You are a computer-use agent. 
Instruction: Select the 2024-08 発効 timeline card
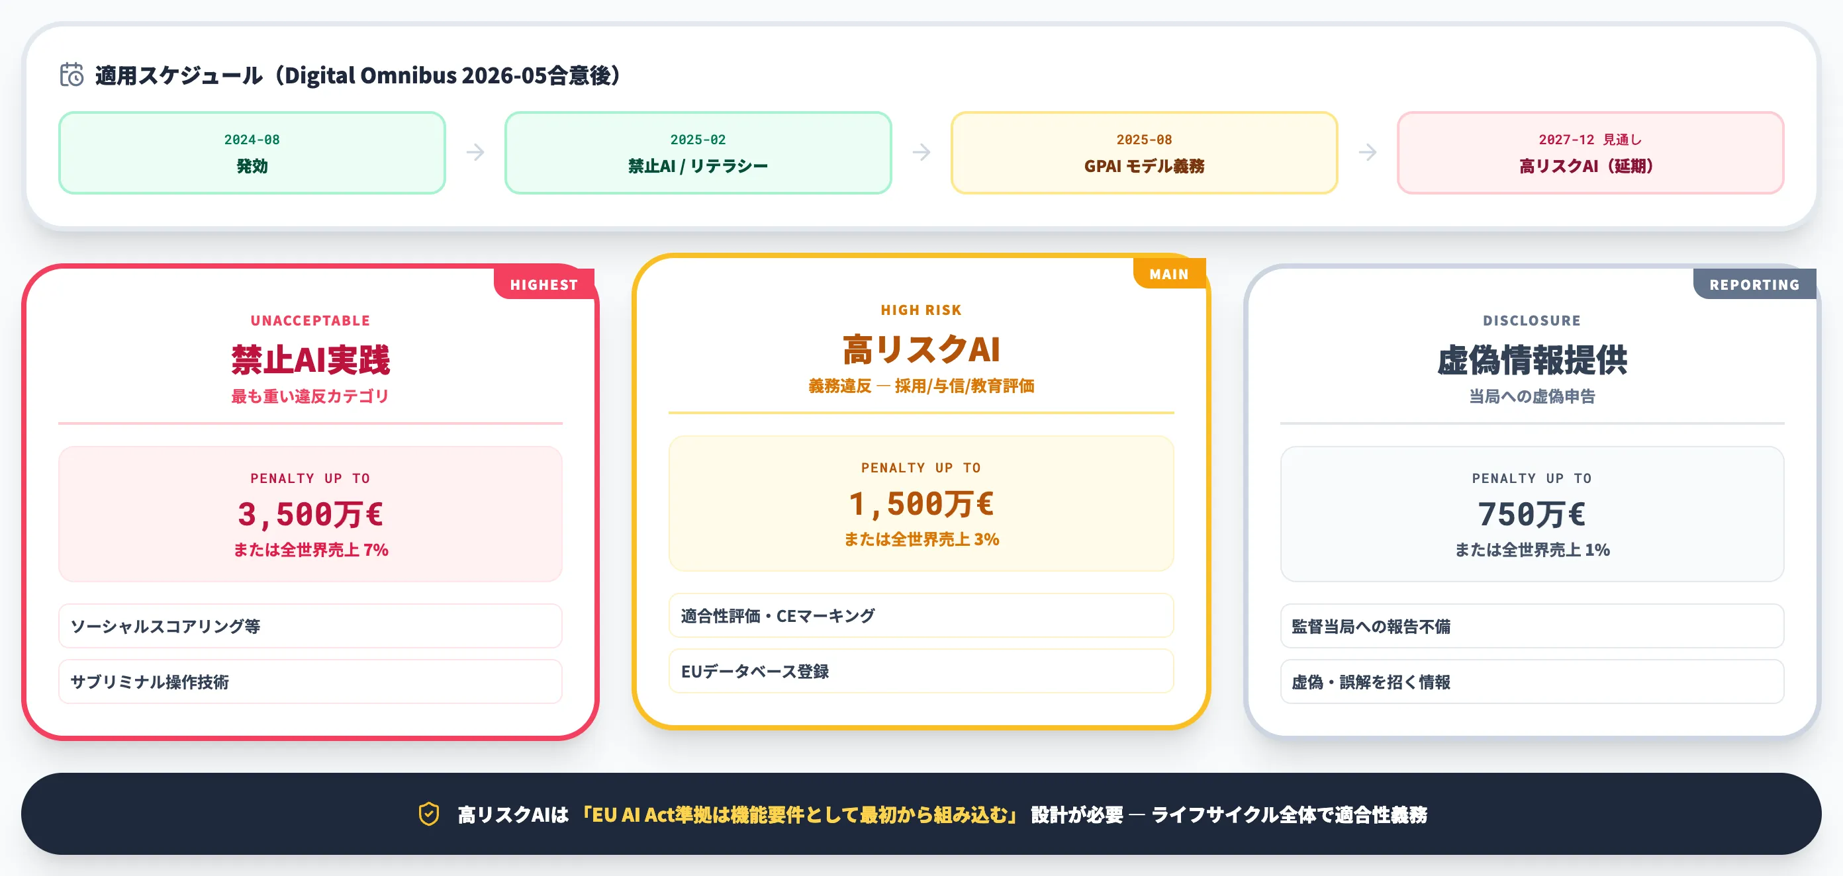click(252, 152)
